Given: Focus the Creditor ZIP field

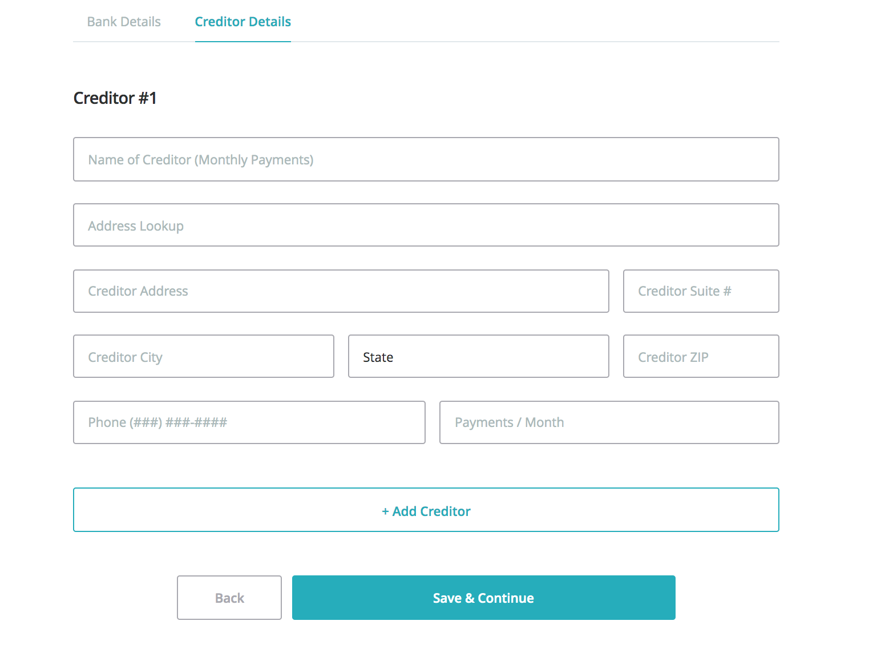Looking at the screenshot, I should pyautogui.click(x=701, y=357).
